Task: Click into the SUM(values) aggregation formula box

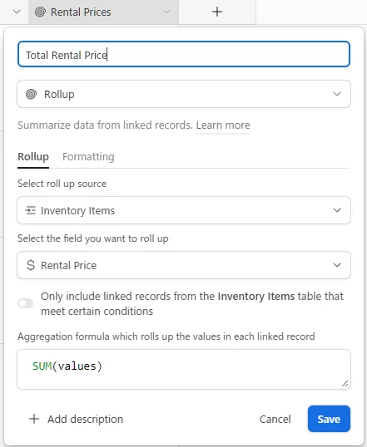Action: (184, 370)
